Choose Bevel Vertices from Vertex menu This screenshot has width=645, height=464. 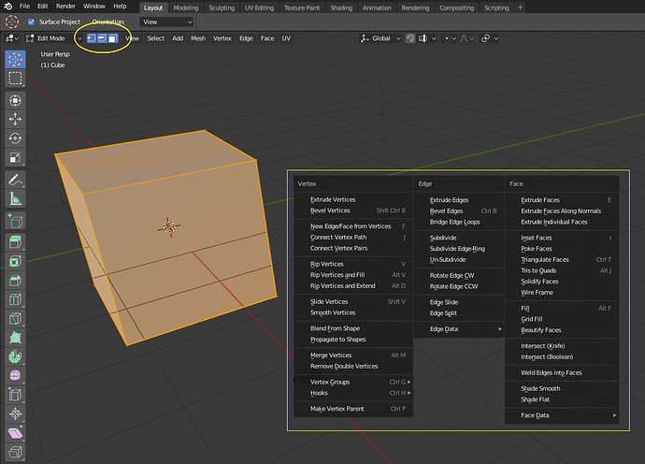coord(353,210)
